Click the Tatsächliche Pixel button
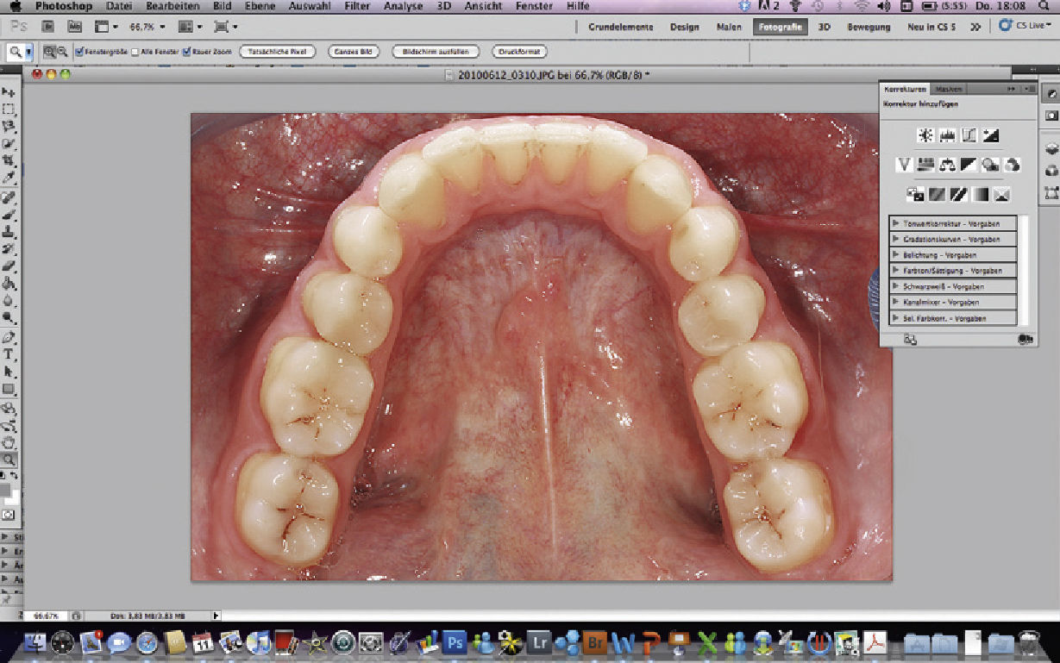This screenshot has width=1060, height=663. [x=279, y=52]
